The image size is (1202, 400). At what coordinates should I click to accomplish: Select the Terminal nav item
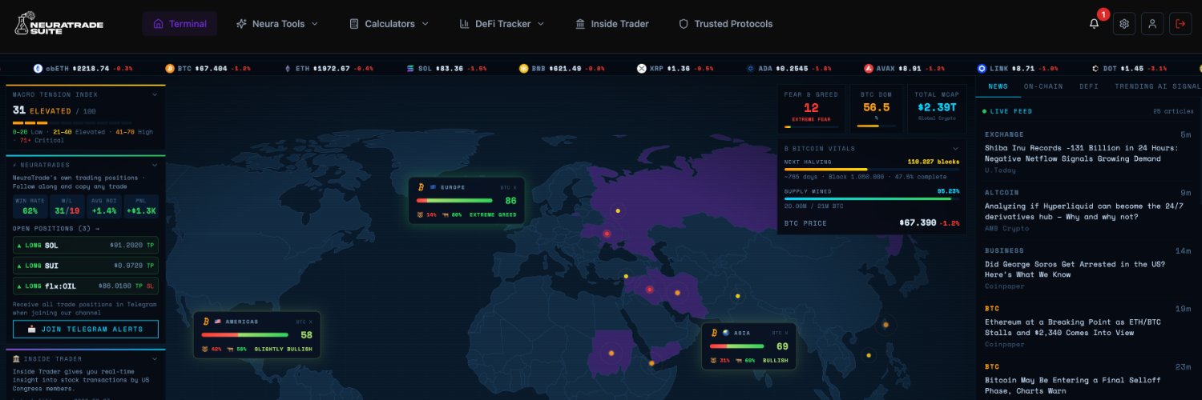[179, 24]
